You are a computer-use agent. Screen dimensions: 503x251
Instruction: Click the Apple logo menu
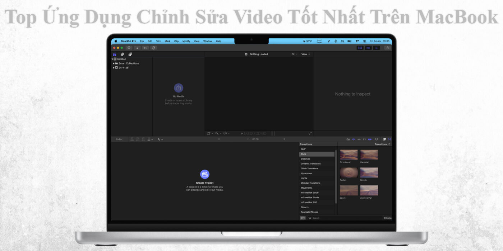pyautogui.click(x=116, y=41)
